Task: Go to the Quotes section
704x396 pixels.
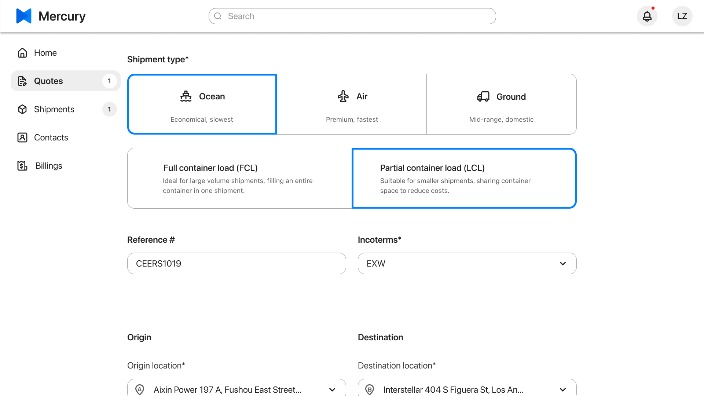Action: pos(48,81)
